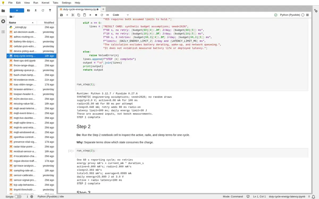Open Running Terminals and Kernels panel
Image resolution: width=319 pixels, height=199 pixels.
(x=3, y=21)
